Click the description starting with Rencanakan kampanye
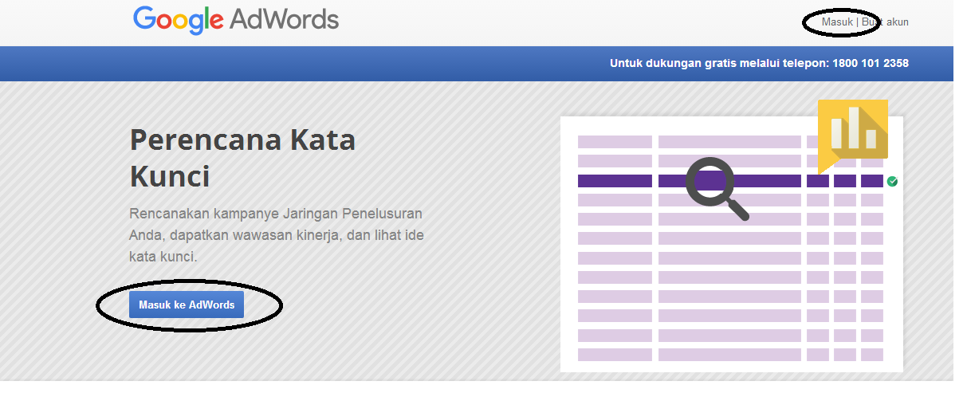This screenshot has height=393, width=967. [276, 235]
